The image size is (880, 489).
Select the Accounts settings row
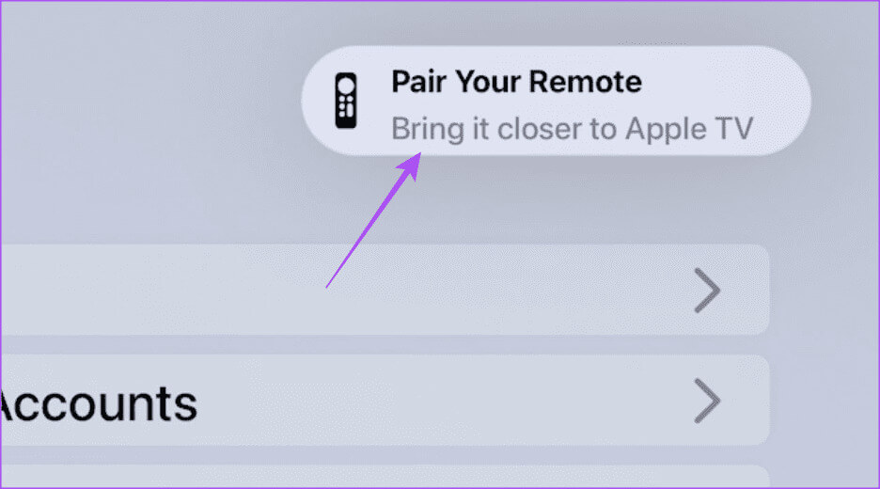(385, 401)
